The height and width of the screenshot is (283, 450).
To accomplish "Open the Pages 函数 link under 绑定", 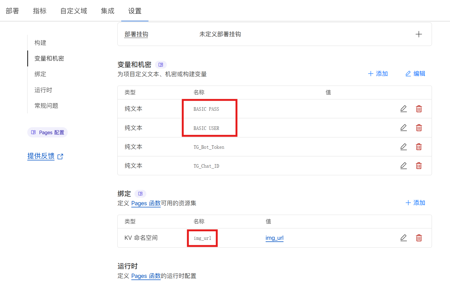I will point(146,203).
